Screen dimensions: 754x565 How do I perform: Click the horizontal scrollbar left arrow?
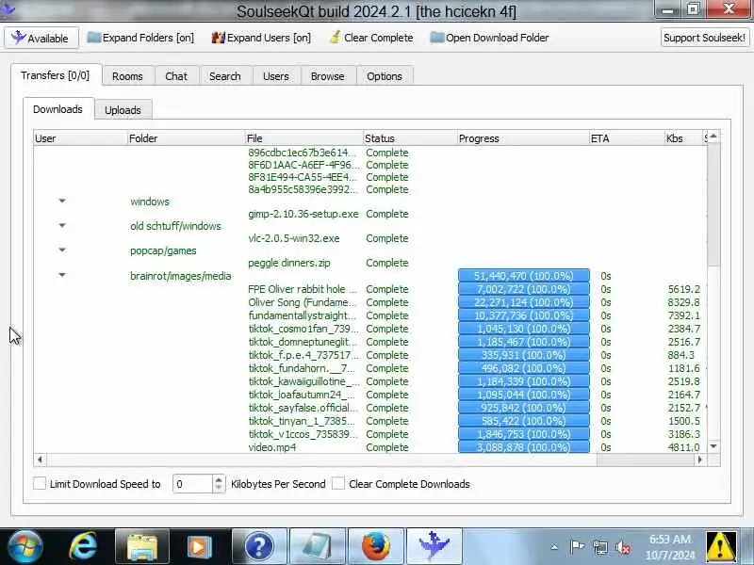pyautogui.click(x=40, y=460)
